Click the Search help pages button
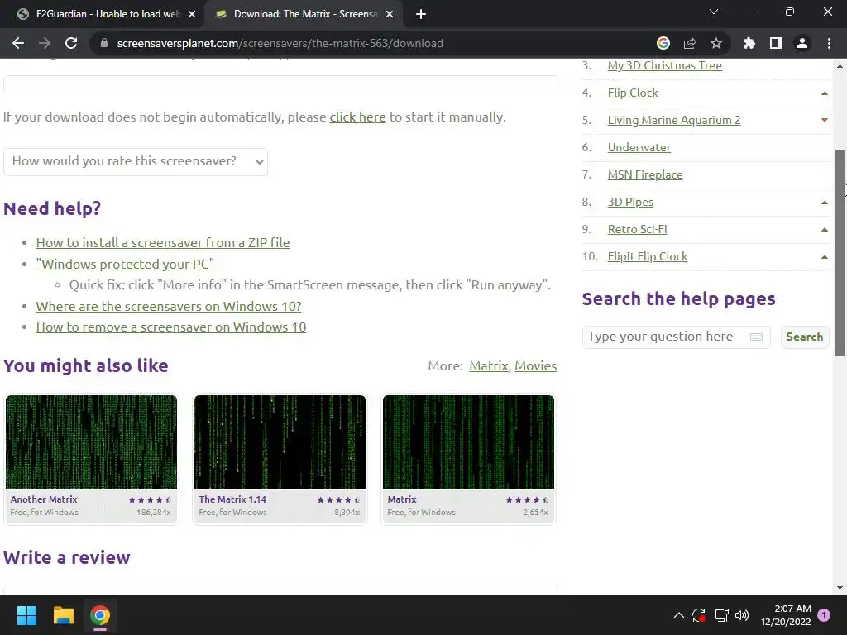The width and height of the screenshot is (847, 635). click(804, 337)
